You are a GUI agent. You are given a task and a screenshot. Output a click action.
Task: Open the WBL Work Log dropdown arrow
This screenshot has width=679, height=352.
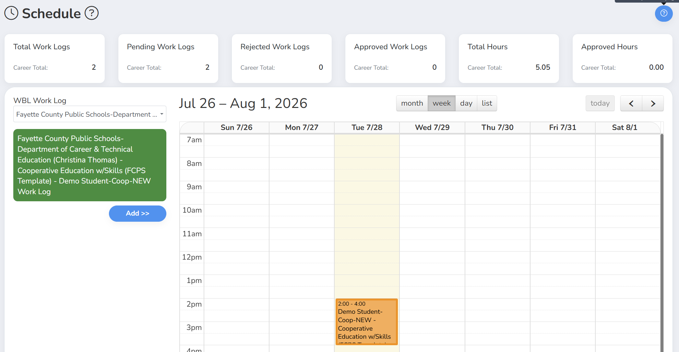161,114
